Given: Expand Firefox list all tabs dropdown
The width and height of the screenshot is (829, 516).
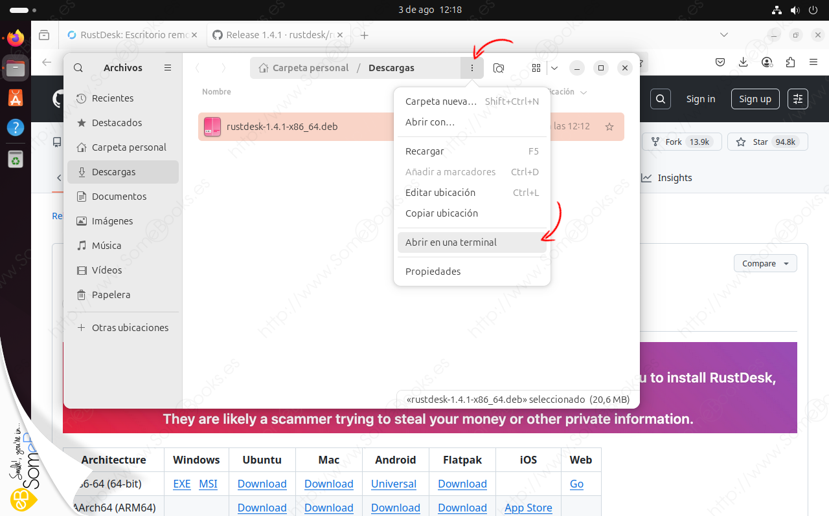Looking at the screenshot, I should [x=723, y=34].
